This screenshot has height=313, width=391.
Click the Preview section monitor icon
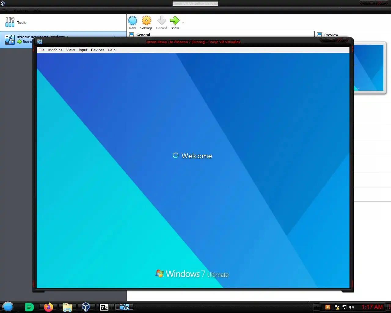(320, 35)
